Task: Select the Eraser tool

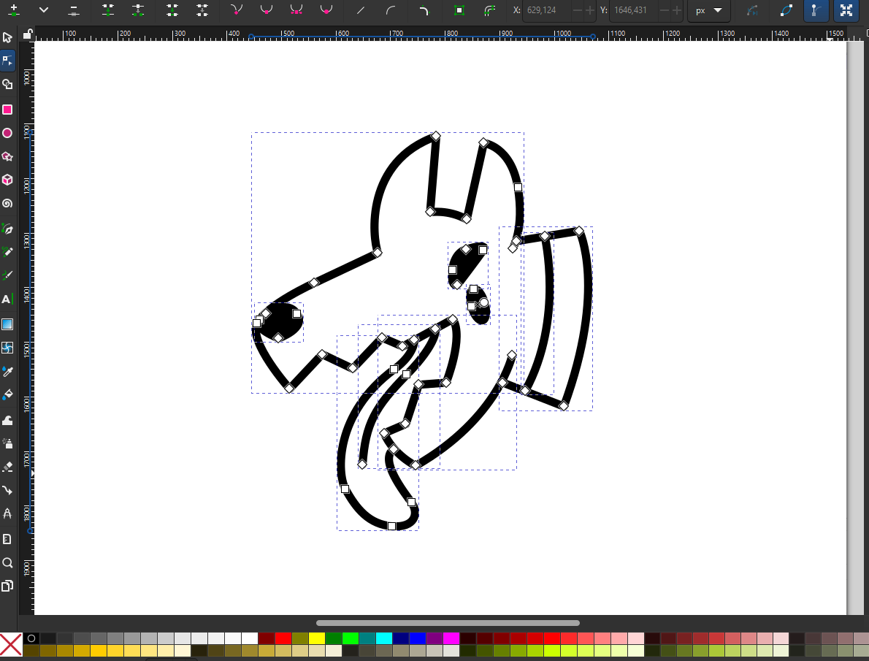Action: [7, 466]
